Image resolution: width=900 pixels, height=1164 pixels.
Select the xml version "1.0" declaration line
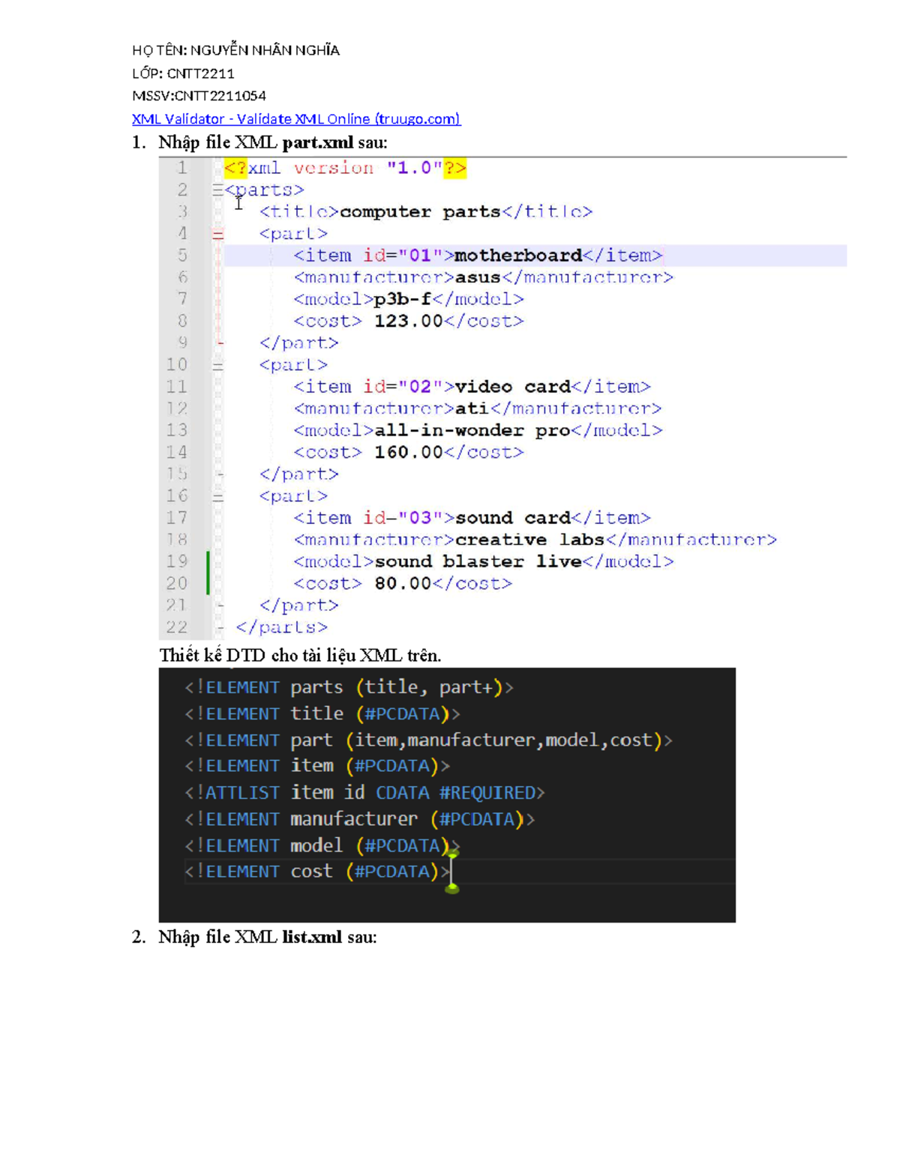pos(345,168)
